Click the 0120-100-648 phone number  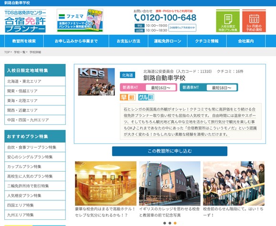pyautogui.click(x=168, y=18)
